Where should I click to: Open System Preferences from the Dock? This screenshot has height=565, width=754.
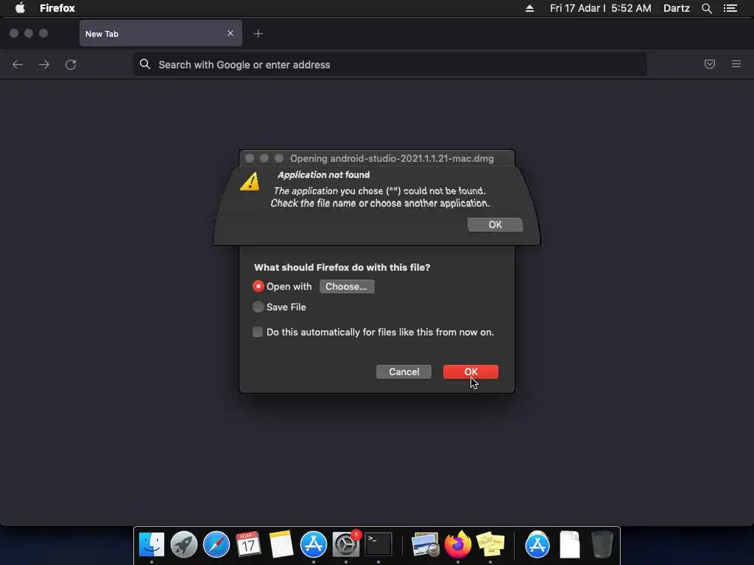pyautogui.click(x=346, y=545)
